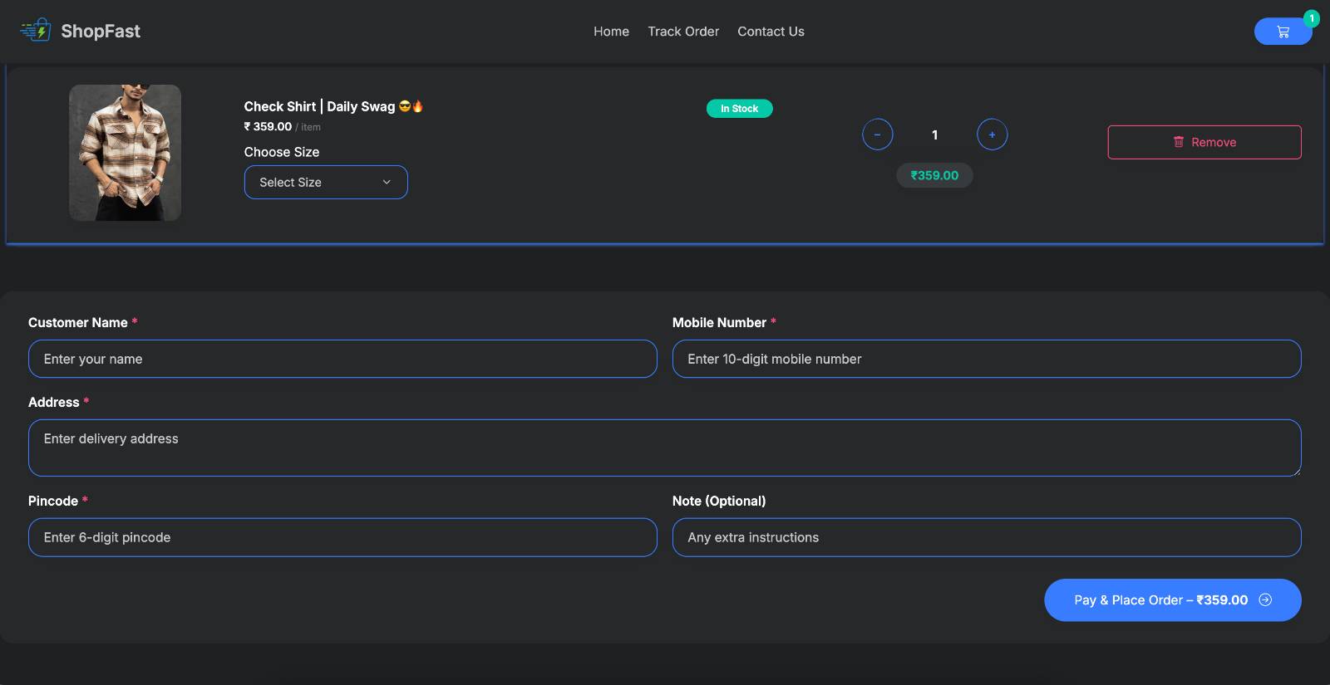Click the trash icon in Remove button

[1178, 142]
